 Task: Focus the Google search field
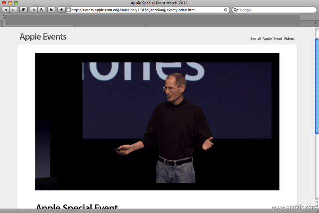pyautogui.click(x=274, y=10)
